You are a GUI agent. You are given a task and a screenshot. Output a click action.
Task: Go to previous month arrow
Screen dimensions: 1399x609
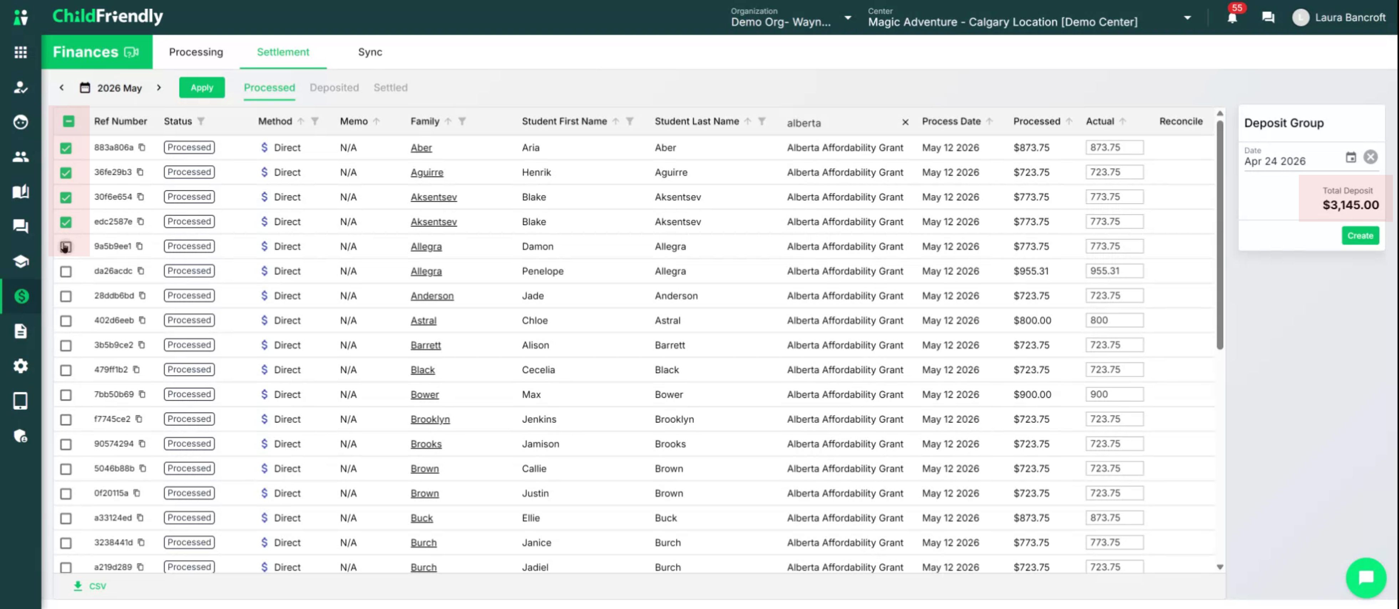61,87
